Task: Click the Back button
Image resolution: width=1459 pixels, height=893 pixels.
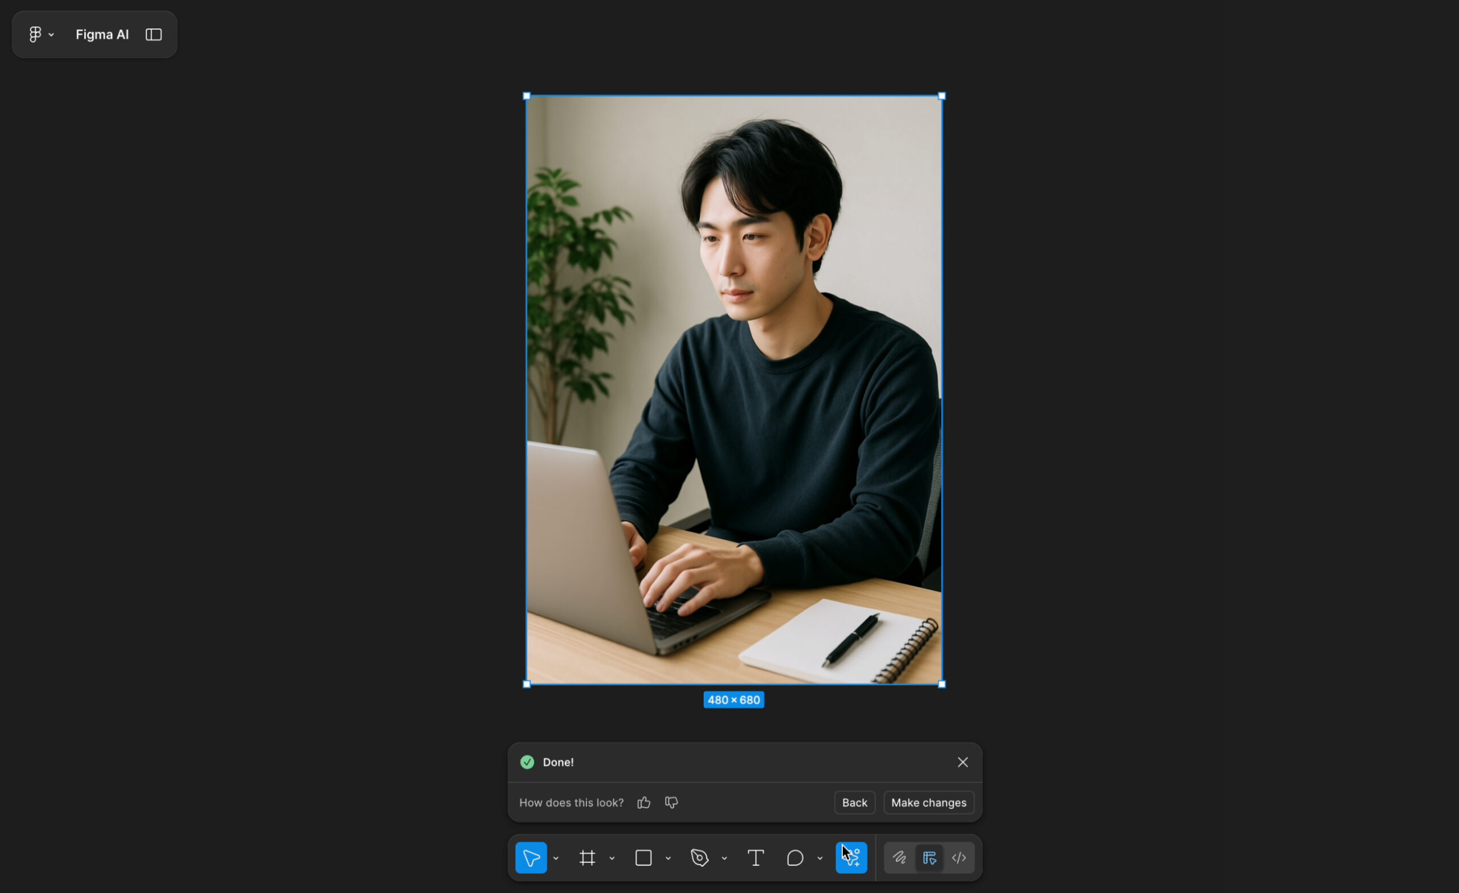Action: [855, 802]
